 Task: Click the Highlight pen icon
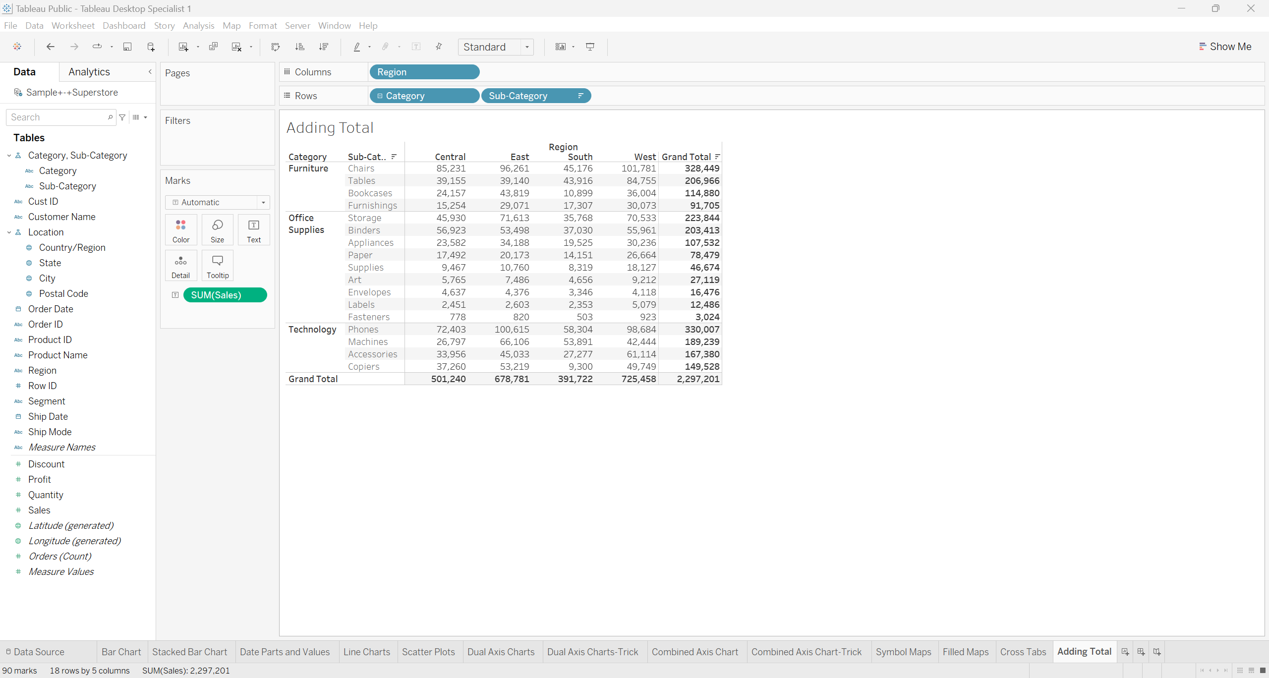(356, 47)
